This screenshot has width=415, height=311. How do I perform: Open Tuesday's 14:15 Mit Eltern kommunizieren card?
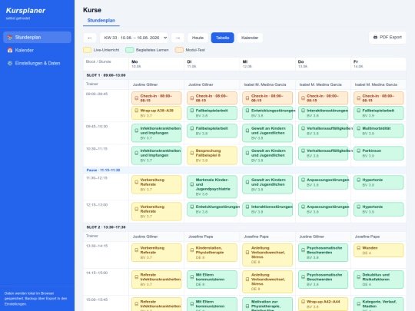click(x=212, y=280)
